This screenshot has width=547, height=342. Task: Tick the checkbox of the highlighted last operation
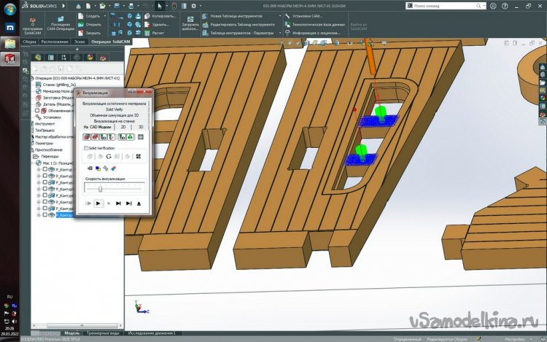point(45,216)
